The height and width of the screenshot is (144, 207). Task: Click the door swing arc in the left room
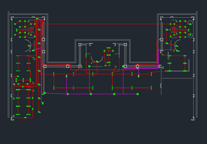click(x=28, y=45)
